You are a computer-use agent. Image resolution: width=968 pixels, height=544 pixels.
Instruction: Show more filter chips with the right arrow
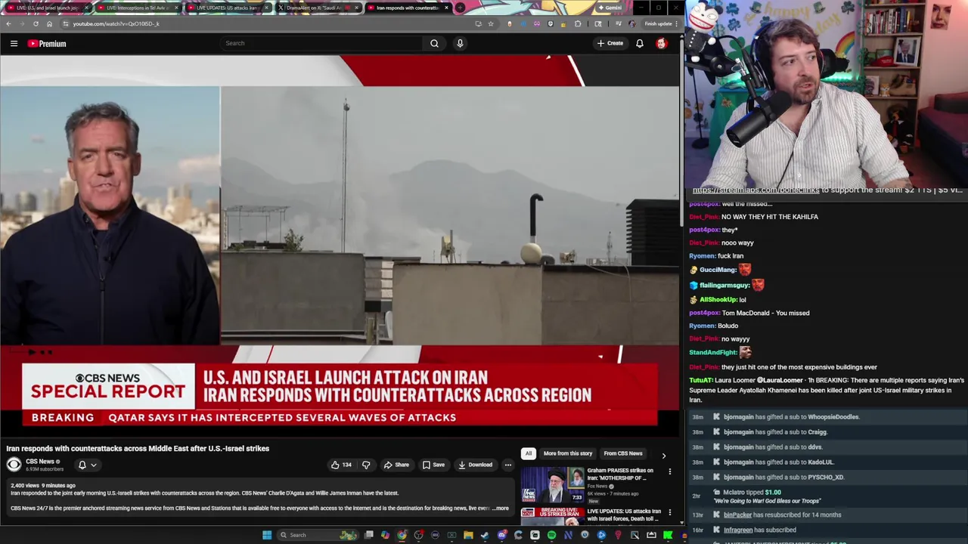663,456
